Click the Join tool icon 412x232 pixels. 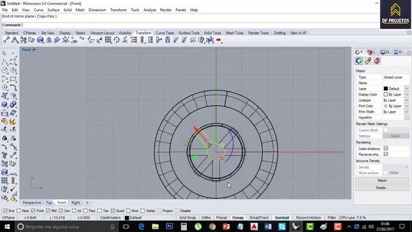[5, 122]
